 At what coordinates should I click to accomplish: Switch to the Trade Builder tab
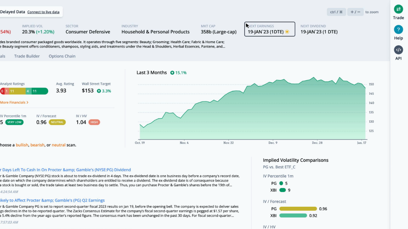point(27,56)
